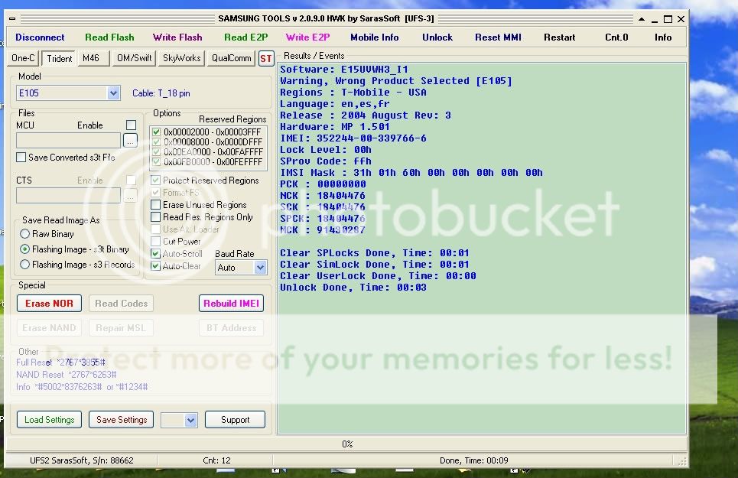The height and width of the screenshot is (478, 738).
Task: Click the MCU file path field
Action: point(68,140)
